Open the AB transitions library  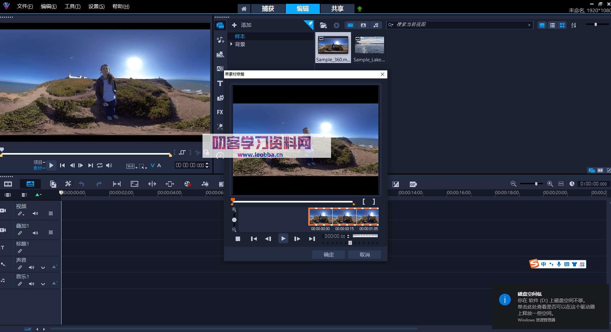(x=220, y=69)
